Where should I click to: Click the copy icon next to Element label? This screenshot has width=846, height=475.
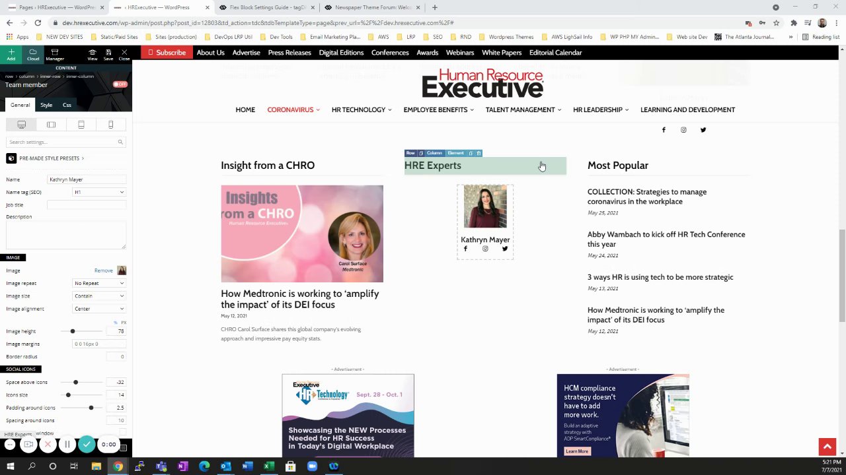[471, 153]
